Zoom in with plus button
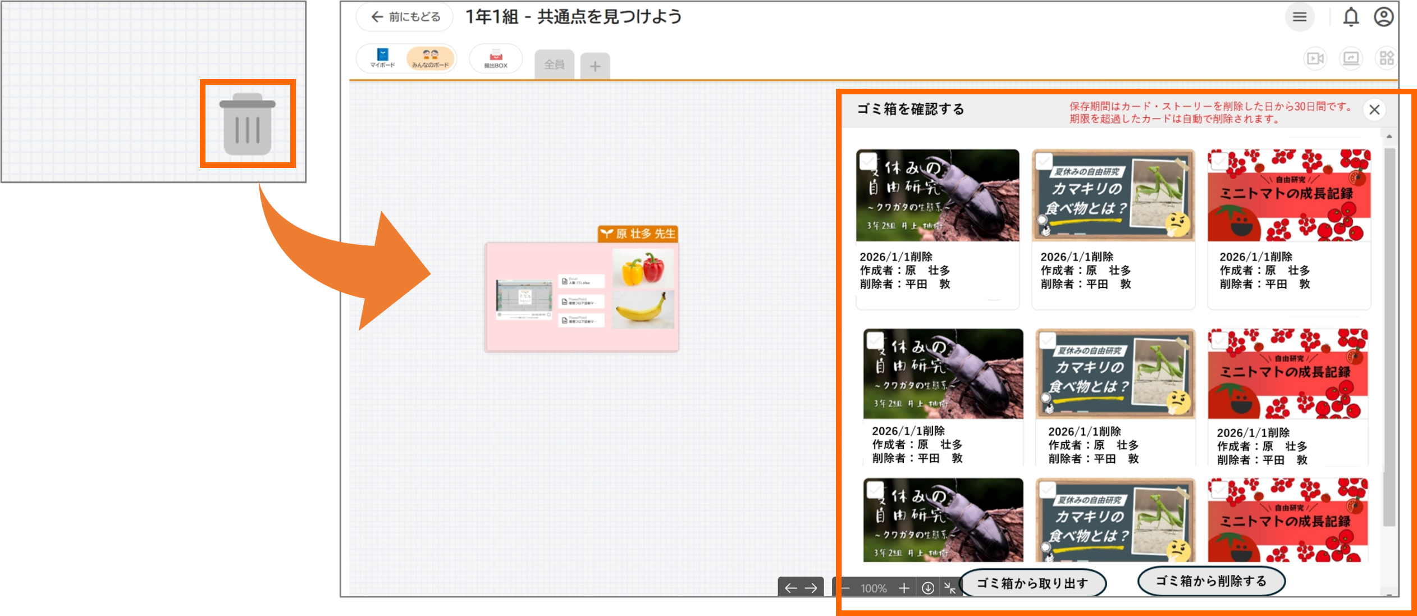This screenshot has width=1417, height=616. pos(904,588)
